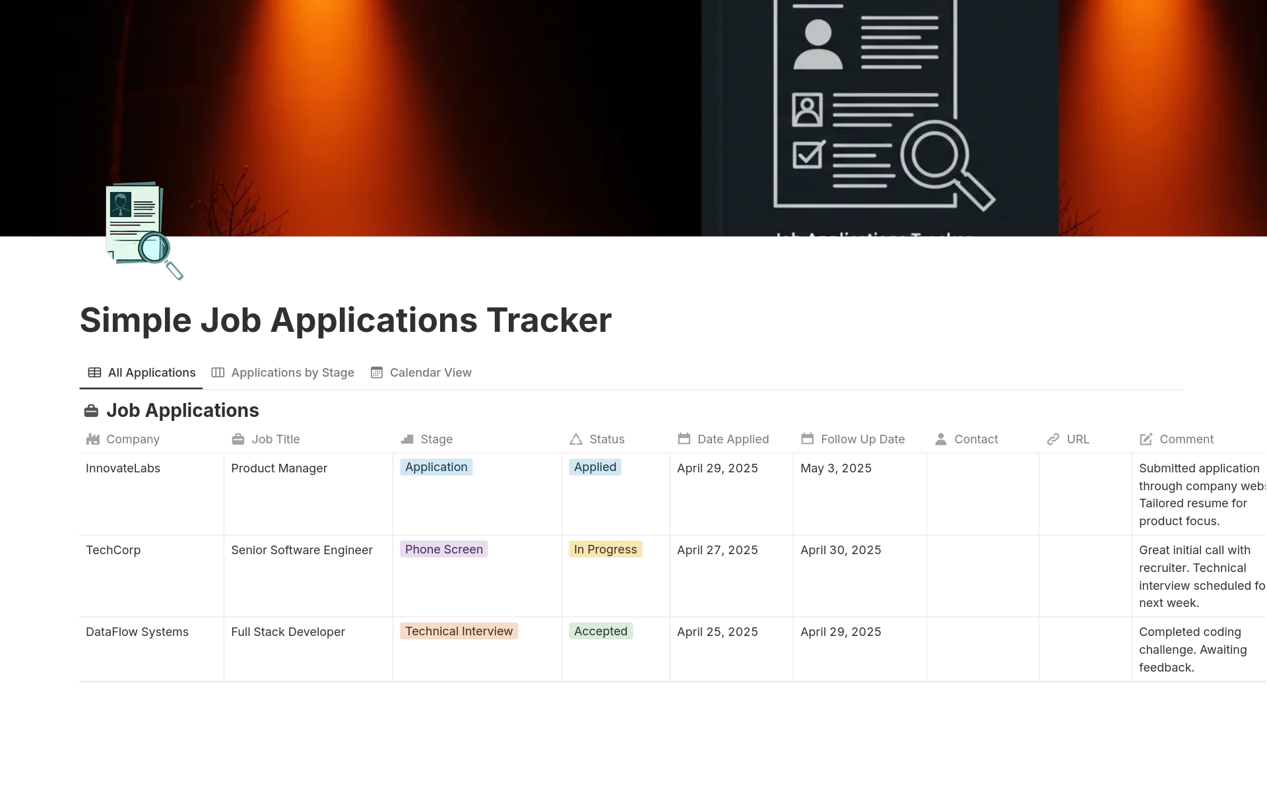
Task: Click the In Progress status tag
Action: 606,550
